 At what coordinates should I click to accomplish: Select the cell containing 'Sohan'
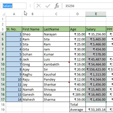(x=32, y=54)
